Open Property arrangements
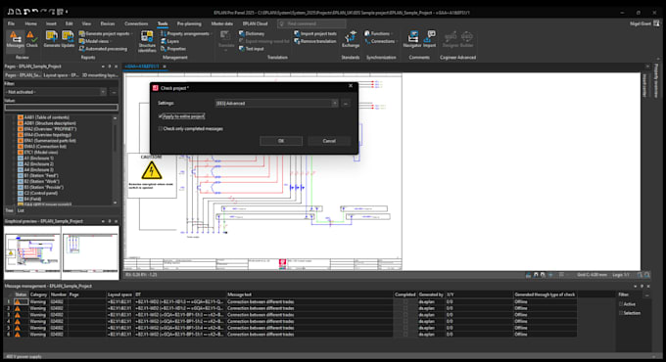Screen dimensions: 666x362 click(185, 33)
